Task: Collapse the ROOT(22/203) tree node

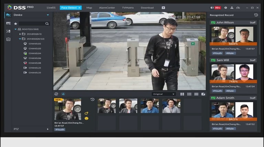Action: 15,29
